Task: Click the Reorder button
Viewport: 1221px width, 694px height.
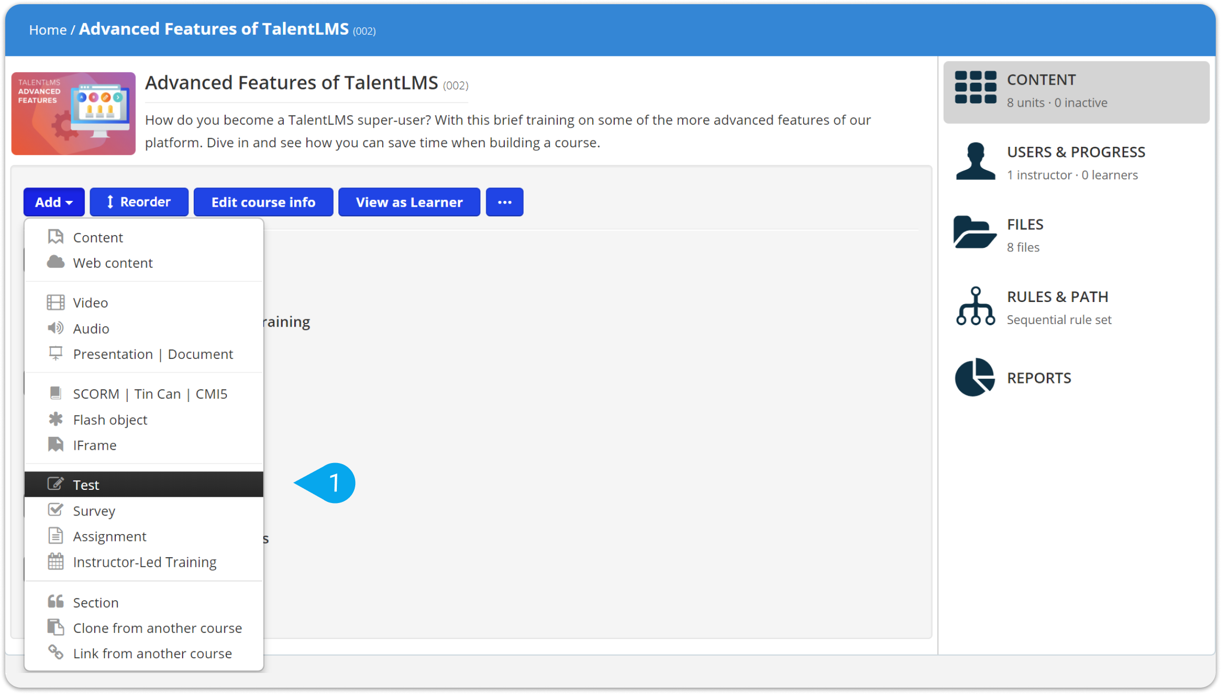Action: click(139, 202)
